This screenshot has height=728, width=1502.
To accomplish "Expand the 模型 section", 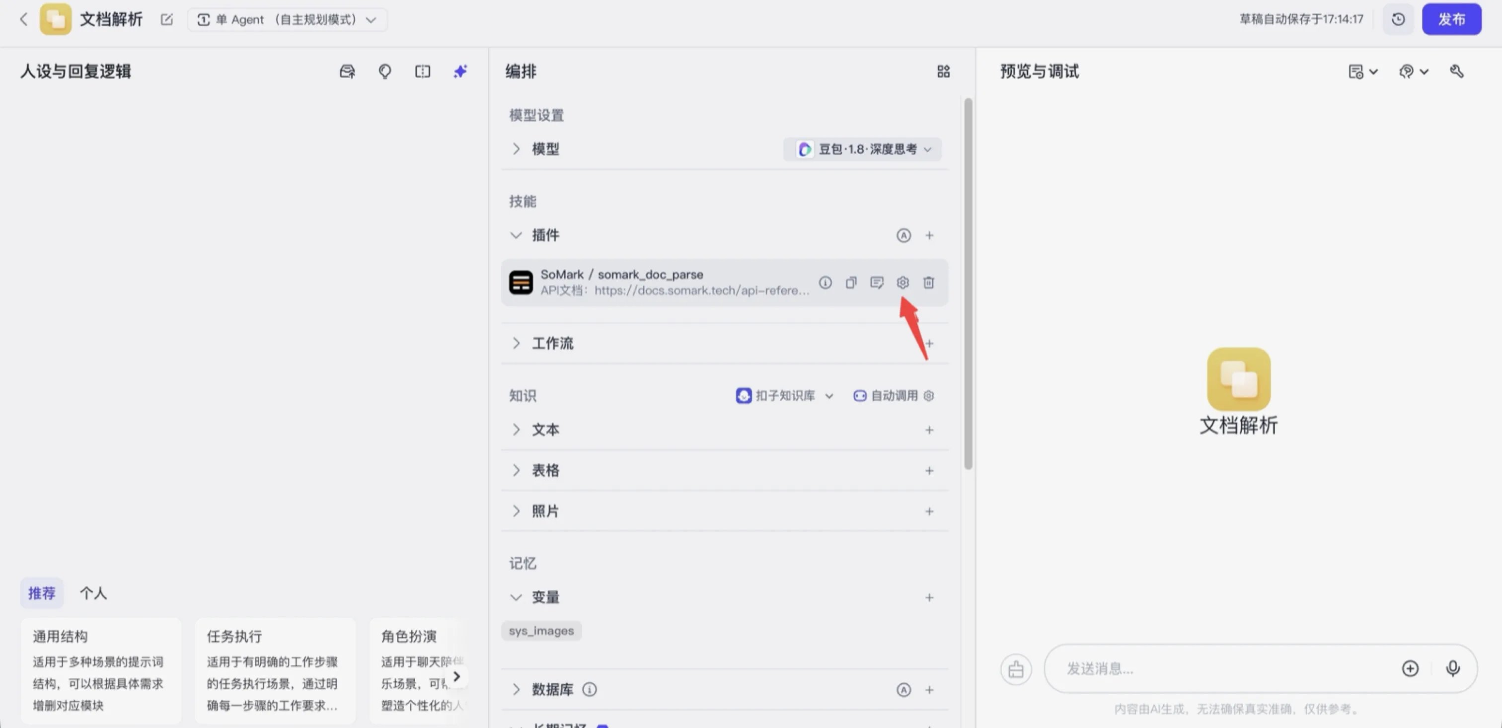I will pos(516,148).
